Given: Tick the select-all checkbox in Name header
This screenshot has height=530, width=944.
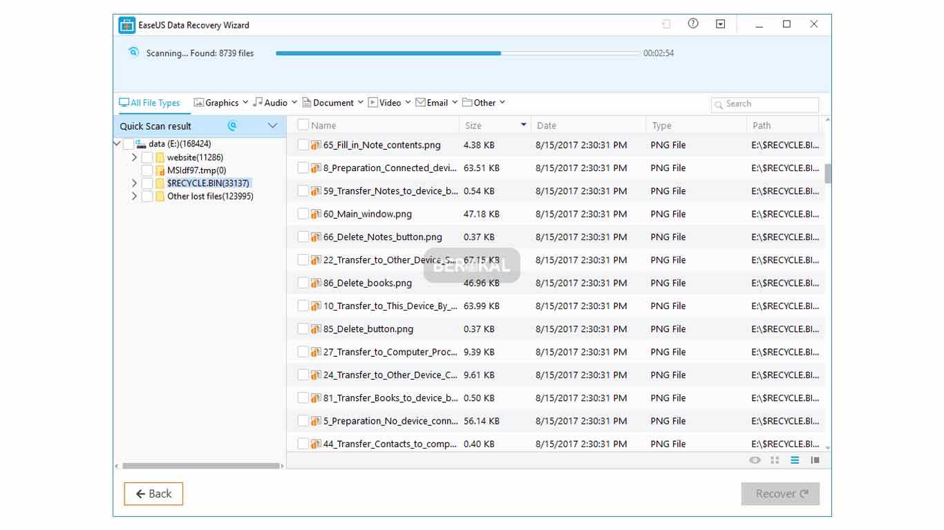Looking at the screenshot, I should coord(303,125).
